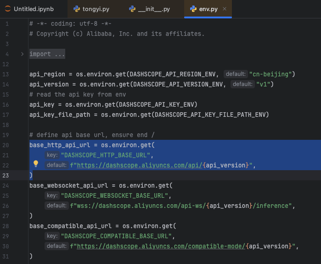This screenshot has width=321, height=264.
Task: Click the 'default:' hint before the wss URL
Action: point(56,206)
